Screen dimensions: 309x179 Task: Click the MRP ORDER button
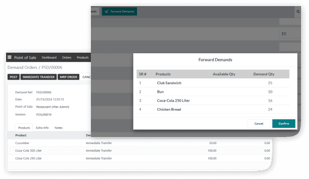pyautogui.click(x=69, y=77)
